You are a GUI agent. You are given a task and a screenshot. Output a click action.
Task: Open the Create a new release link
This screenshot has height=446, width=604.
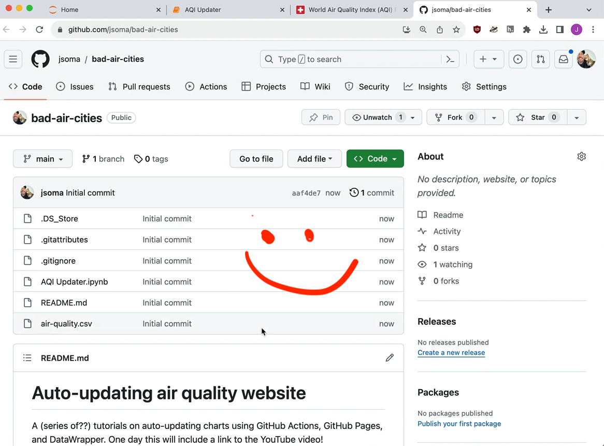click(451, 352)
